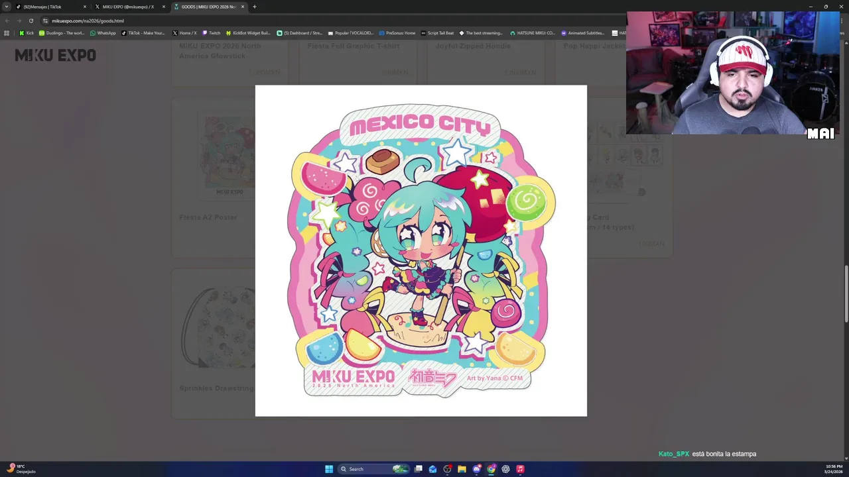Open the PreSonus: Home bookmark

click(x=397, y=33)
